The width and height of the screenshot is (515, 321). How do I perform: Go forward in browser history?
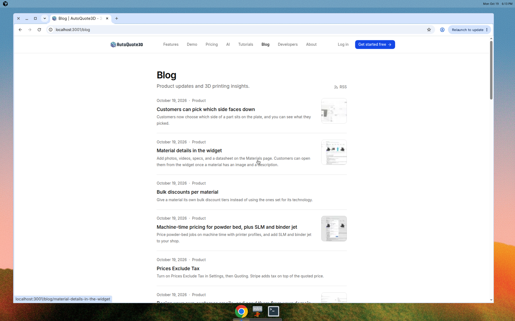(30, 30)
